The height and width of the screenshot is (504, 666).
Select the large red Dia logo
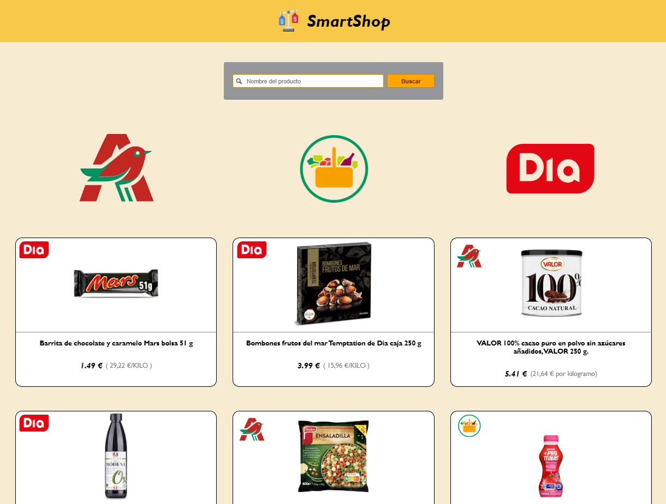550,168
